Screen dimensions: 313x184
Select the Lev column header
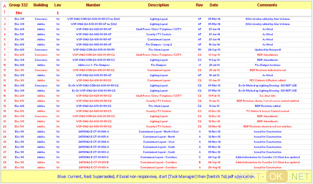coord(57,5)
